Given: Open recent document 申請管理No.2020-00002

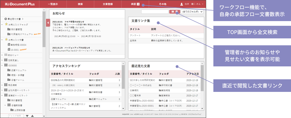Looking at the screenshot, I should point(142,100).
